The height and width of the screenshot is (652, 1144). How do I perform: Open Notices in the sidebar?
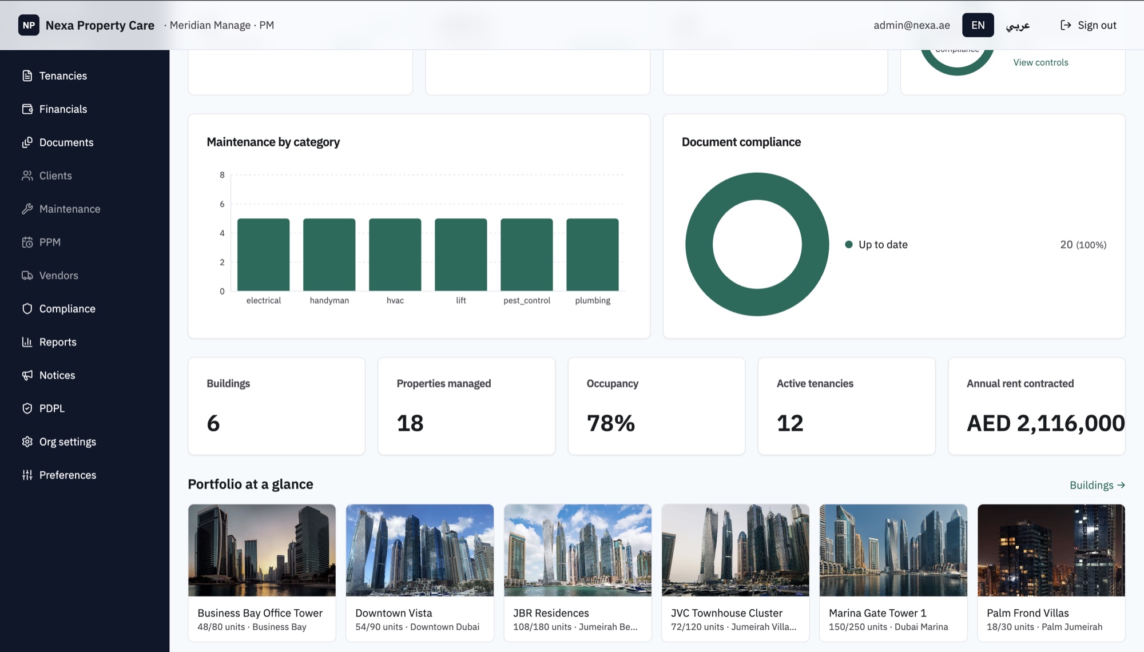[x=85, y=375]
